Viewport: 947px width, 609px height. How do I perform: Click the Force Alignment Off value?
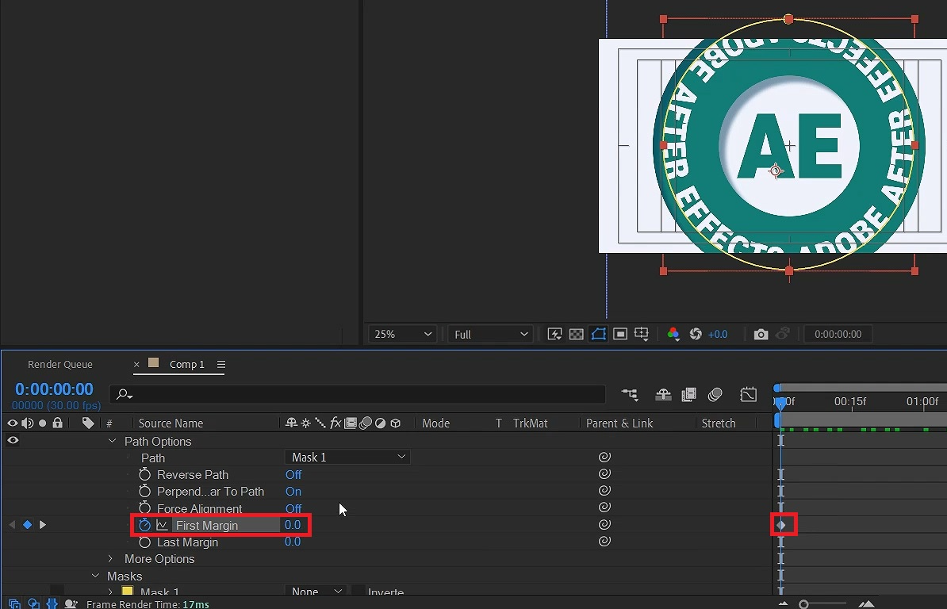tap(293, 508)
